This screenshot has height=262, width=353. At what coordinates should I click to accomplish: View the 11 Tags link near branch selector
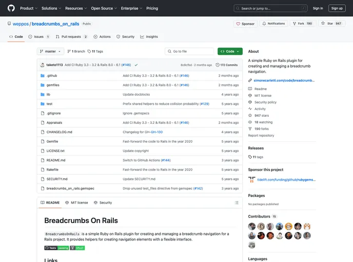95,51
